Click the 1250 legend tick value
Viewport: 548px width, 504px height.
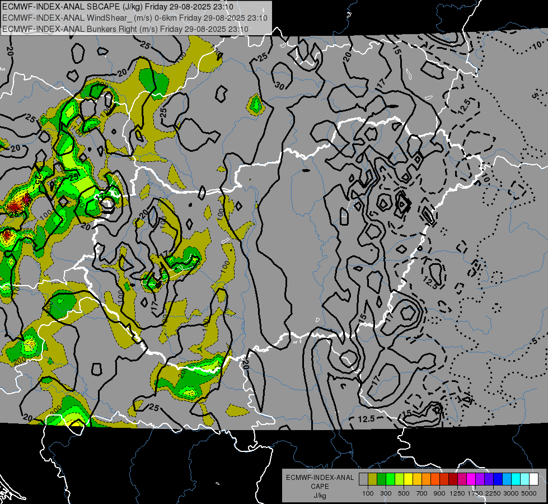tap(457, 493)
